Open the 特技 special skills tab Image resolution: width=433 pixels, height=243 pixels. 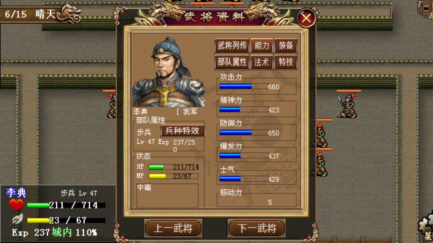pos(286,62)
